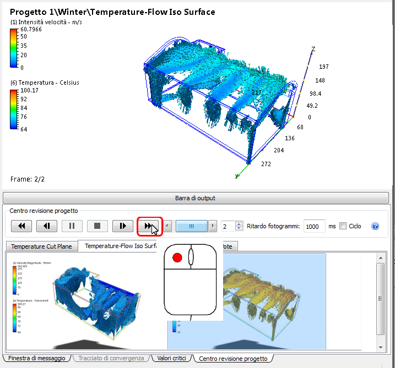This screenshot has width=395, height=368.
Task: Pause the animation playback
Action: (72, 226)
